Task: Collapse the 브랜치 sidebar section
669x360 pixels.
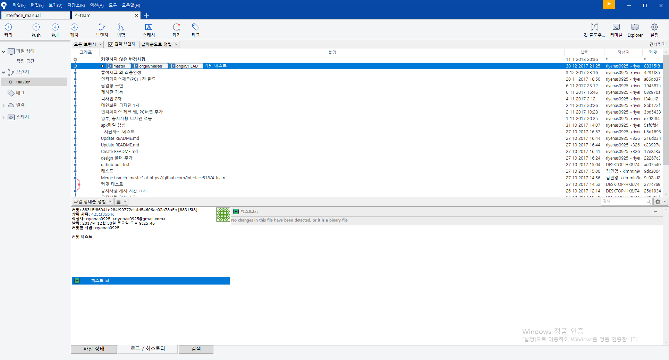Action: (3, 72)
